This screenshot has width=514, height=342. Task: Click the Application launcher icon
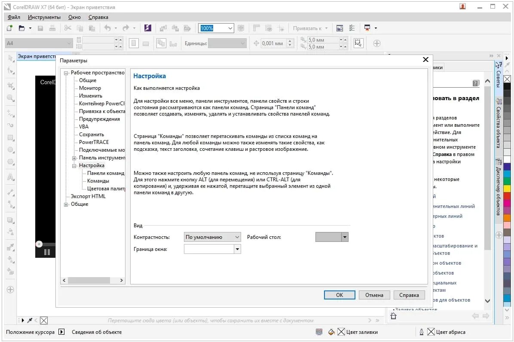click(x=367, y=28)
